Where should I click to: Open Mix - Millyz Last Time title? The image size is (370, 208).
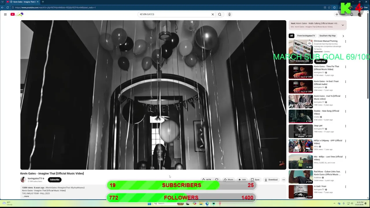328,158
